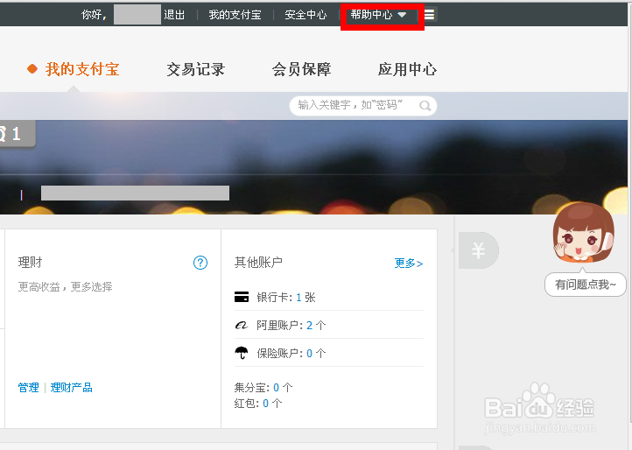Open the notification badge showing 1
This screenshot has width=632, height=450.
[x=16, y=134]
